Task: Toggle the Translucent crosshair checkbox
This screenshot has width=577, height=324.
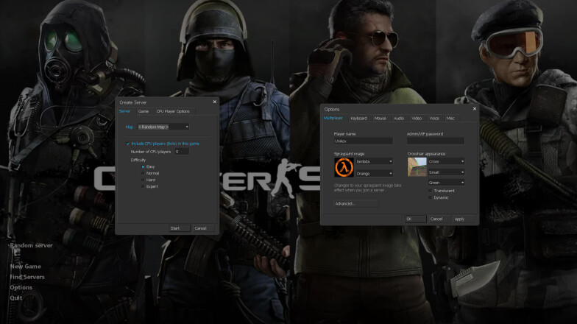Action: click(x=430, y=191)
